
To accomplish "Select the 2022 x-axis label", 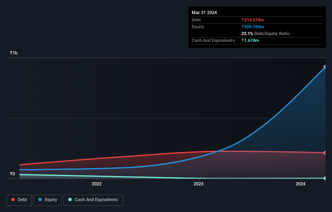I will pos(97,184).
